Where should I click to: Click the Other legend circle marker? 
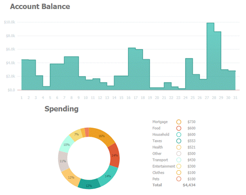179,154
